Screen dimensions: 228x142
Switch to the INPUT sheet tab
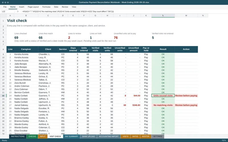[43, 137]
